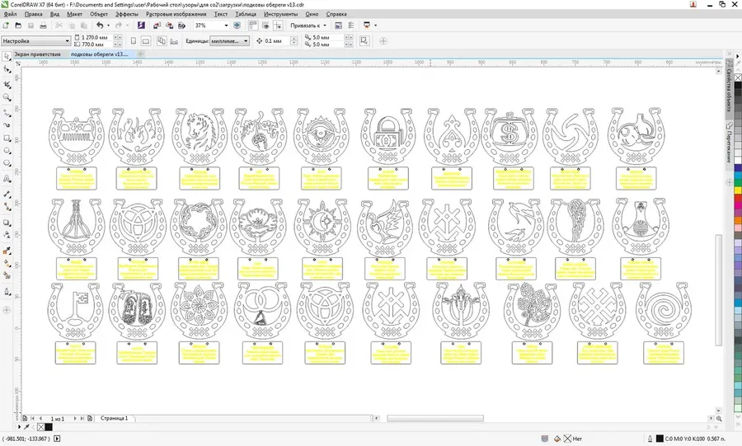This screenshot has height=446, width=742.
Task: Click the horizontal scrollbar thumb
Action: (x=435, y=419)
